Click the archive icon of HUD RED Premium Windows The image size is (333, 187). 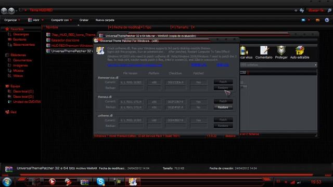48,46
